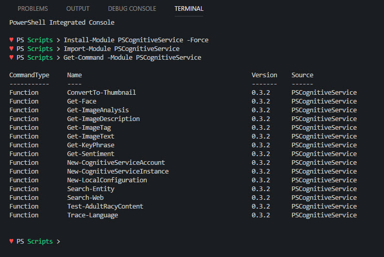Click version 0.3.2 in the Trace-Language row

coord(260,215)
